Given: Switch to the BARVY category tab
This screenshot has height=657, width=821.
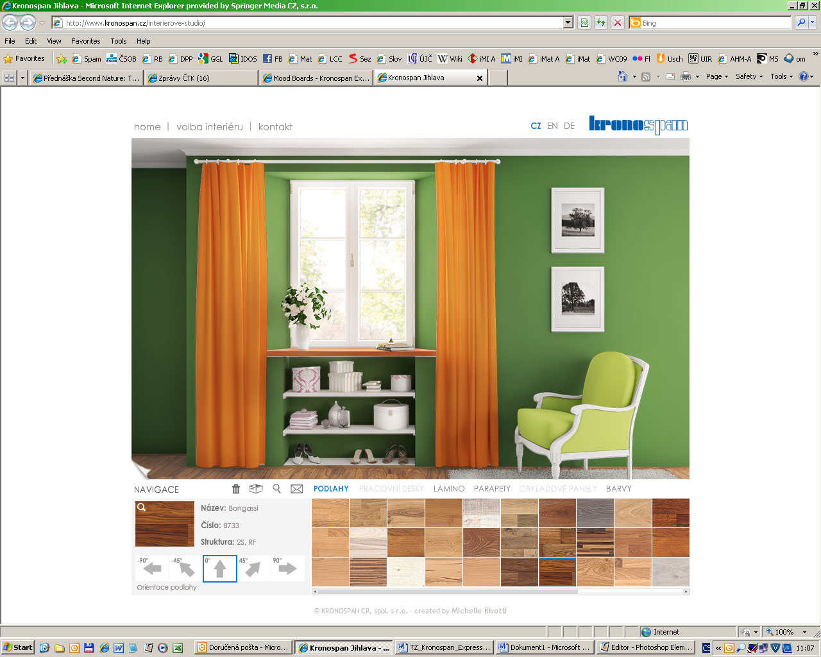Looking at the screenshot, I should 618,489.
